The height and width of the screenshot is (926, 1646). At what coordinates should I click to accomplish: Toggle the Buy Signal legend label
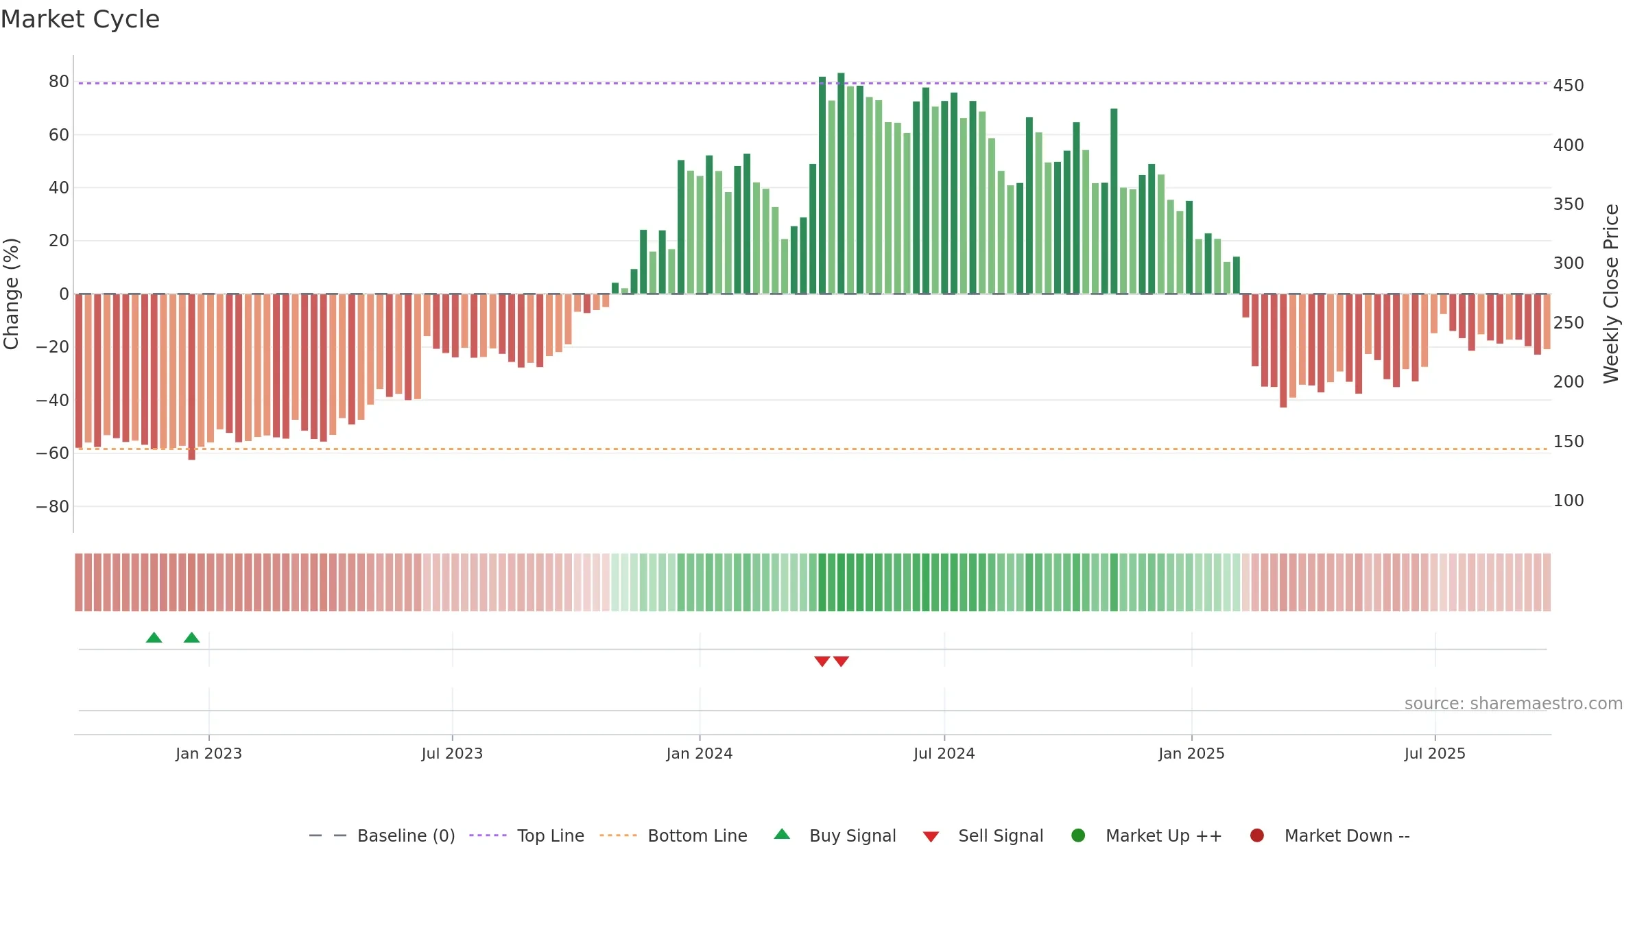(x=852, y=835)
